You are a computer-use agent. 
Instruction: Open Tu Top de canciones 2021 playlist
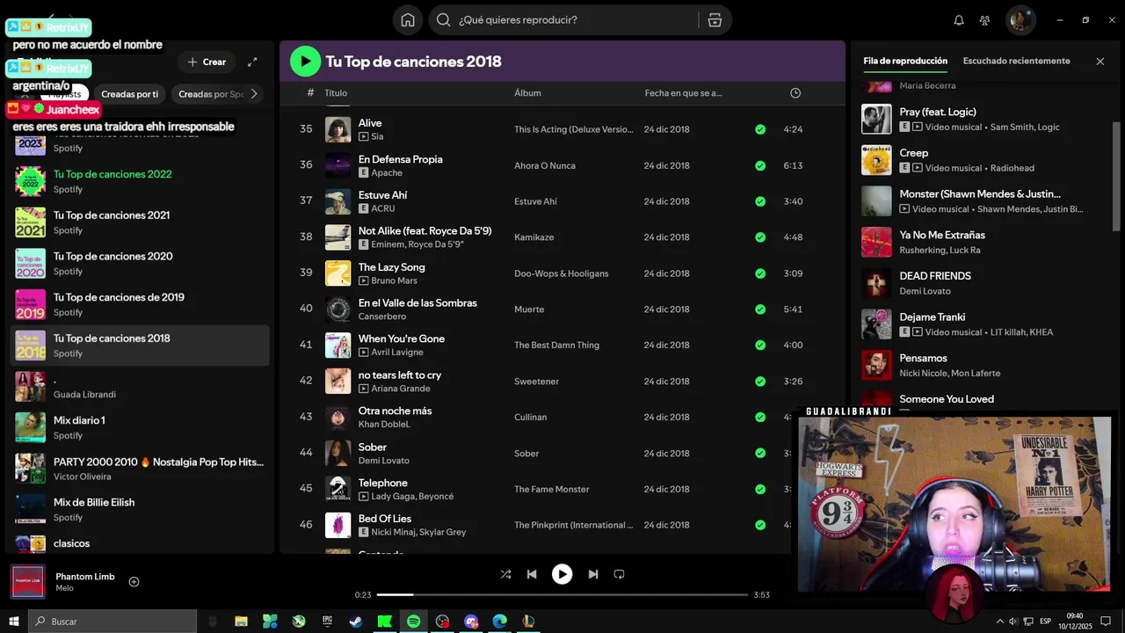pyautogui.click(x=140, y=222)
